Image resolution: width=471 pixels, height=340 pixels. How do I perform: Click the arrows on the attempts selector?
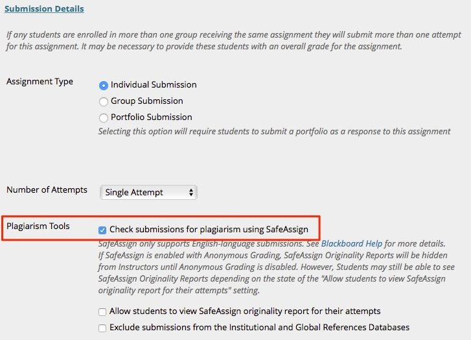pyautogui.click(x=190, y=193)
